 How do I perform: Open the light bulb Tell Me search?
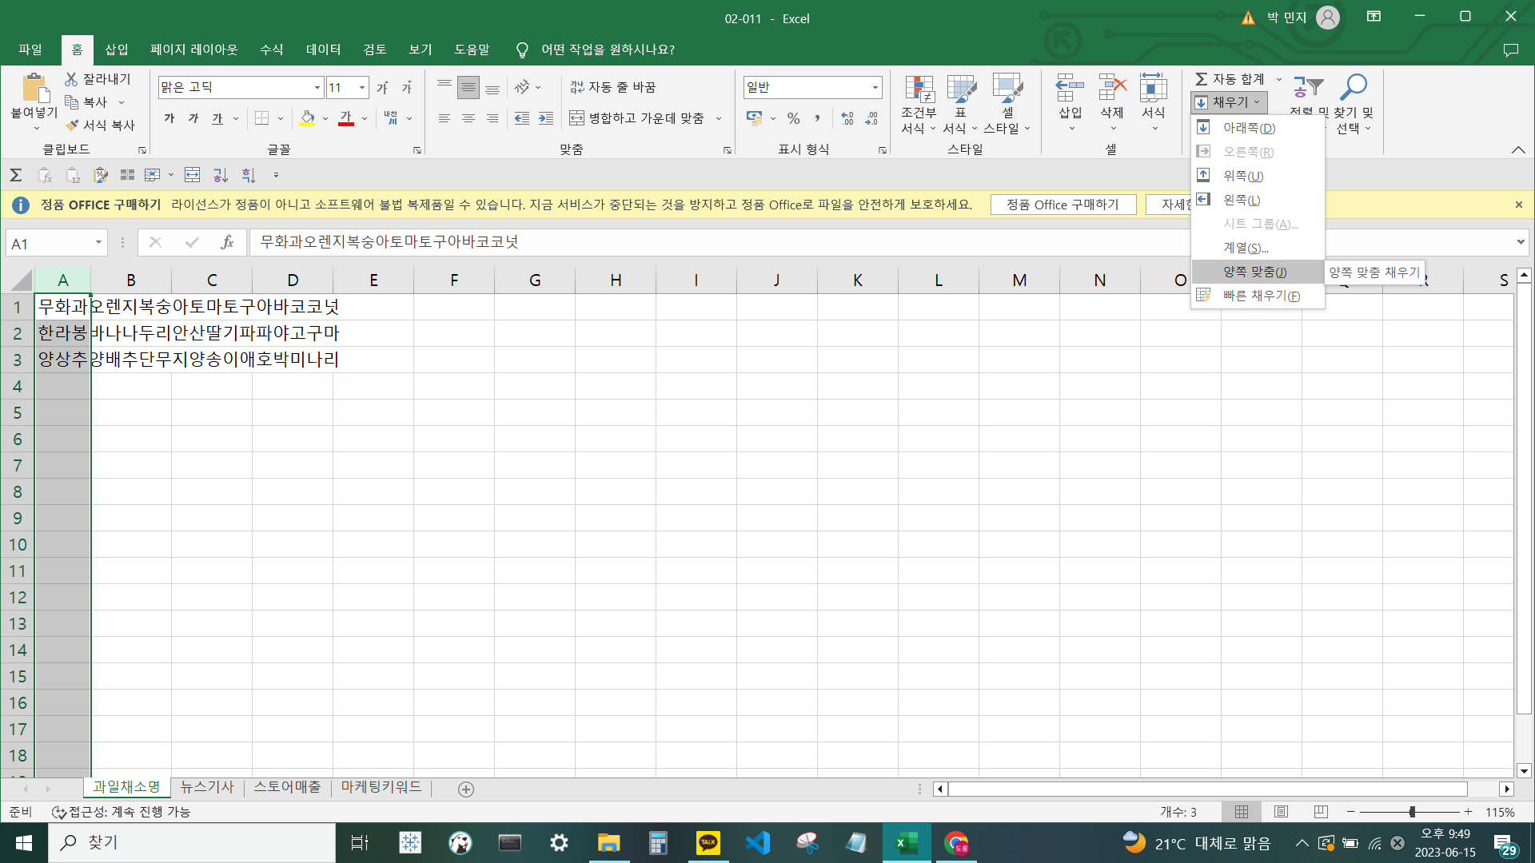click(x=522, y=50)
